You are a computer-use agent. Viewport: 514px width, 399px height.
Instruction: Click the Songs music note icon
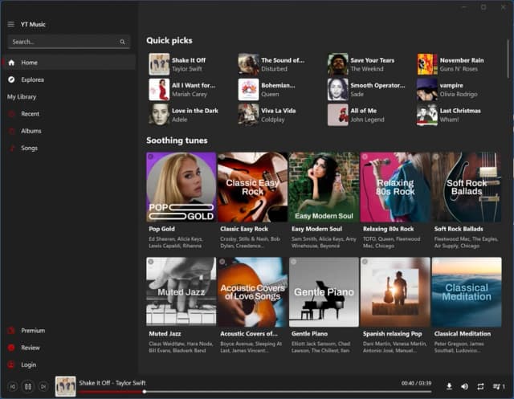point(12,148)
